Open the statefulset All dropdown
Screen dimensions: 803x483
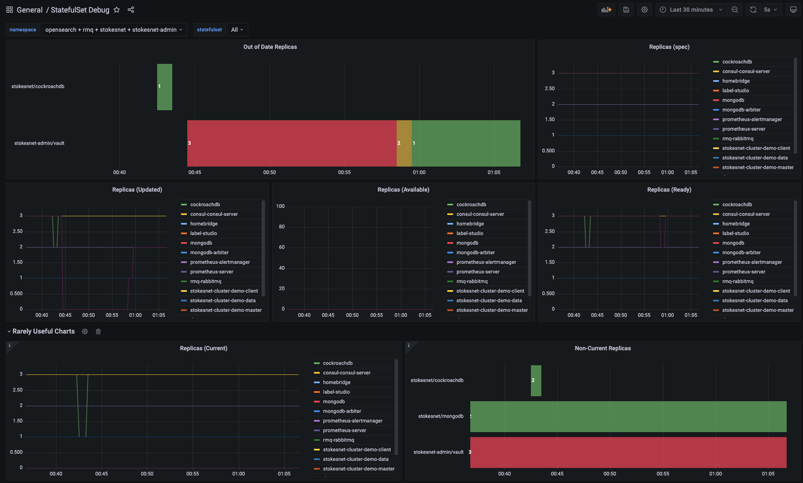pyautogui.click(x=237, y=30)
